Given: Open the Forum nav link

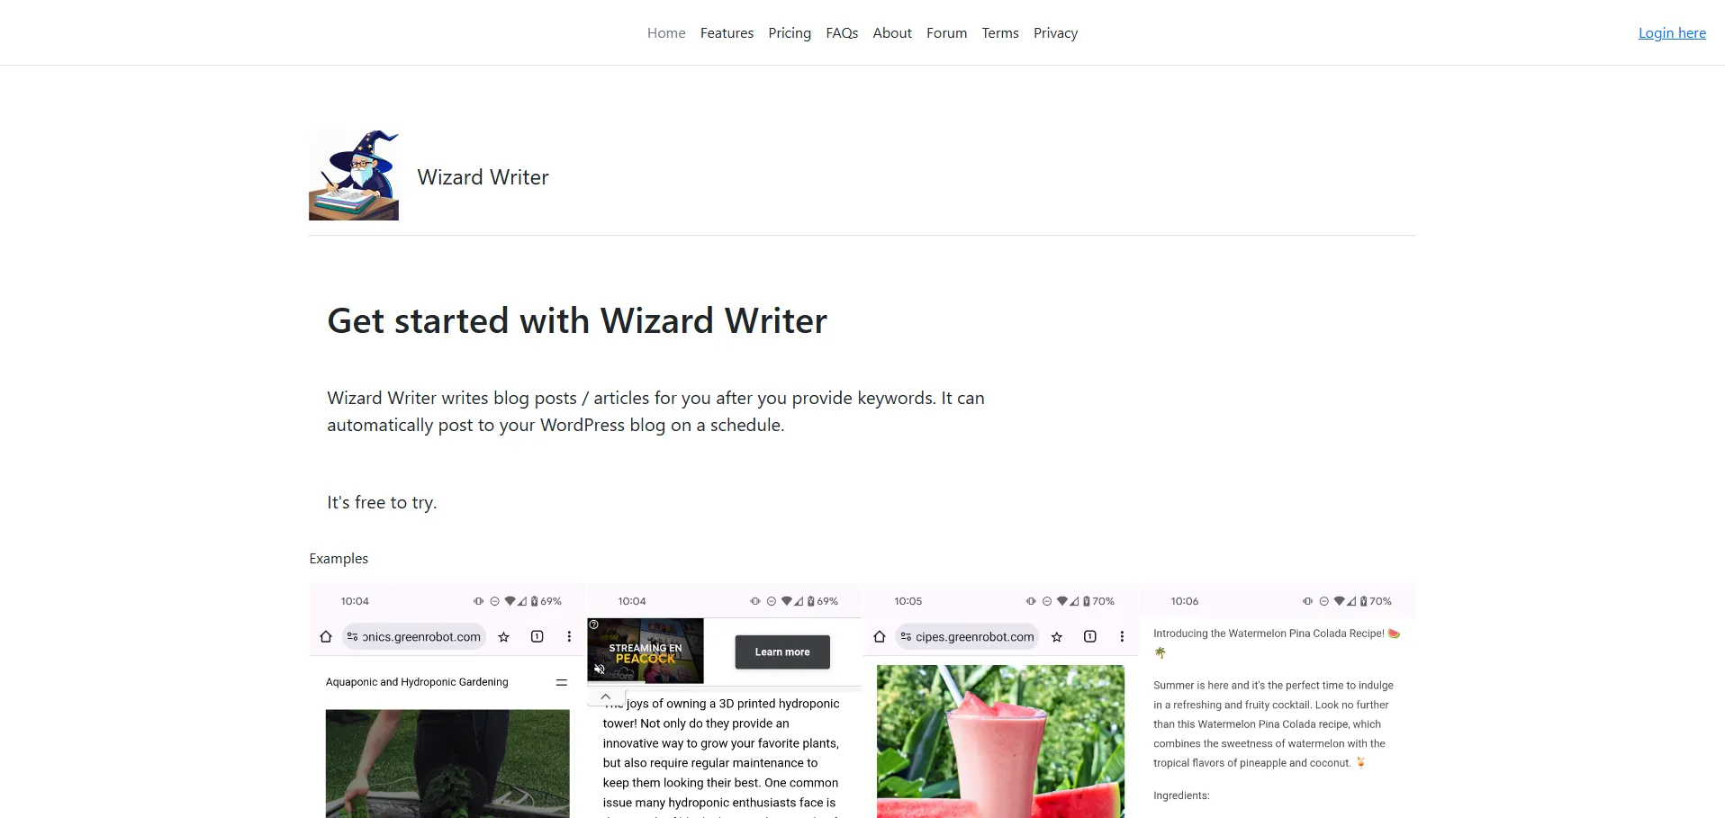Looking at the screenshot, I should coord(946,33).
